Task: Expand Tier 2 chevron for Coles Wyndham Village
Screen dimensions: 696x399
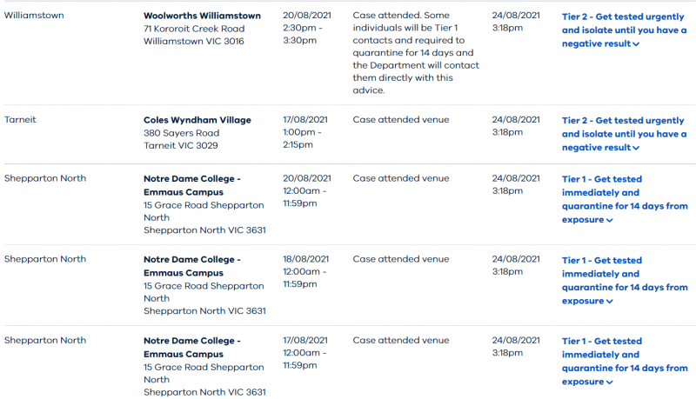Action: click(x=636, y=148)
